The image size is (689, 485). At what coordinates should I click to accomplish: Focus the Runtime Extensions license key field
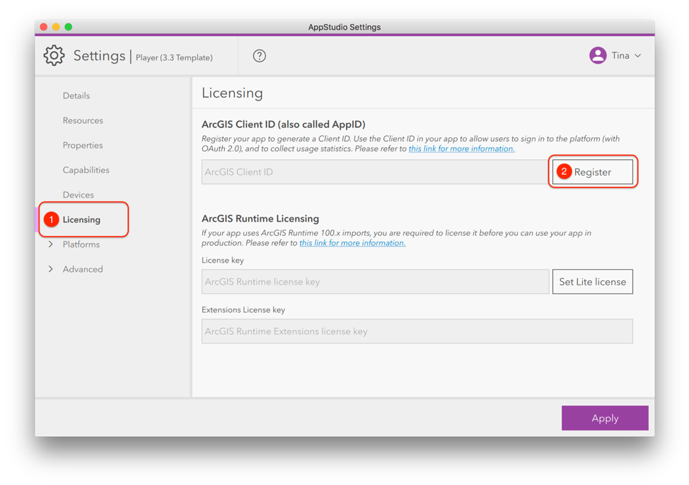click(x=417, y=331)
